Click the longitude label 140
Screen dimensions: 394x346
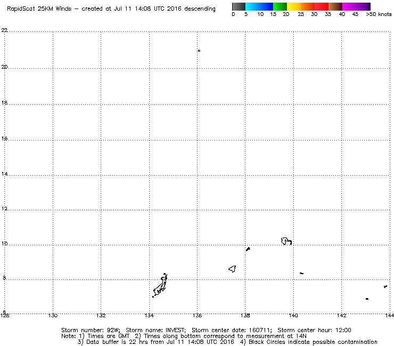pyautogui.click(x=293, y=315)
